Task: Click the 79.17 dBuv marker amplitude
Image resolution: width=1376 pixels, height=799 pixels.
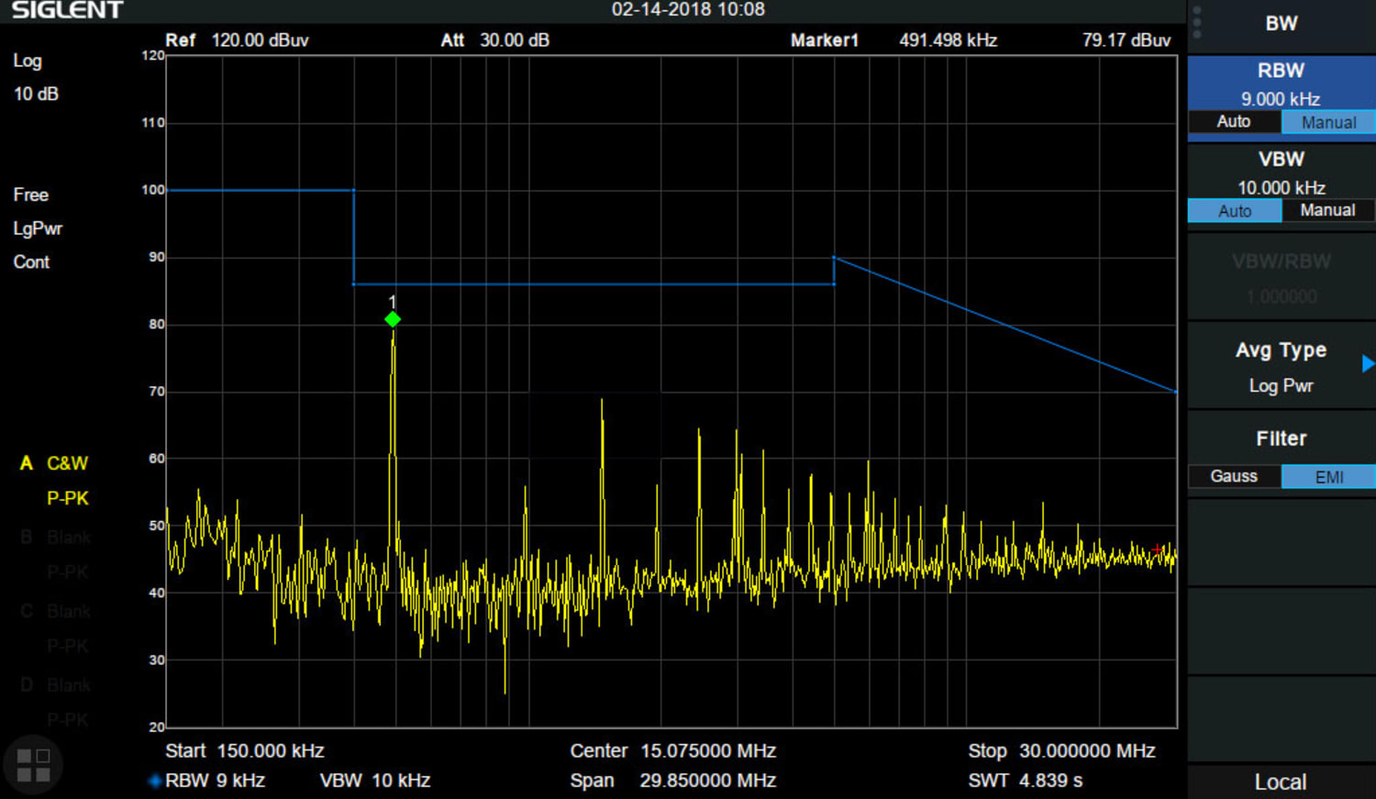Action: coord(1126,40)
